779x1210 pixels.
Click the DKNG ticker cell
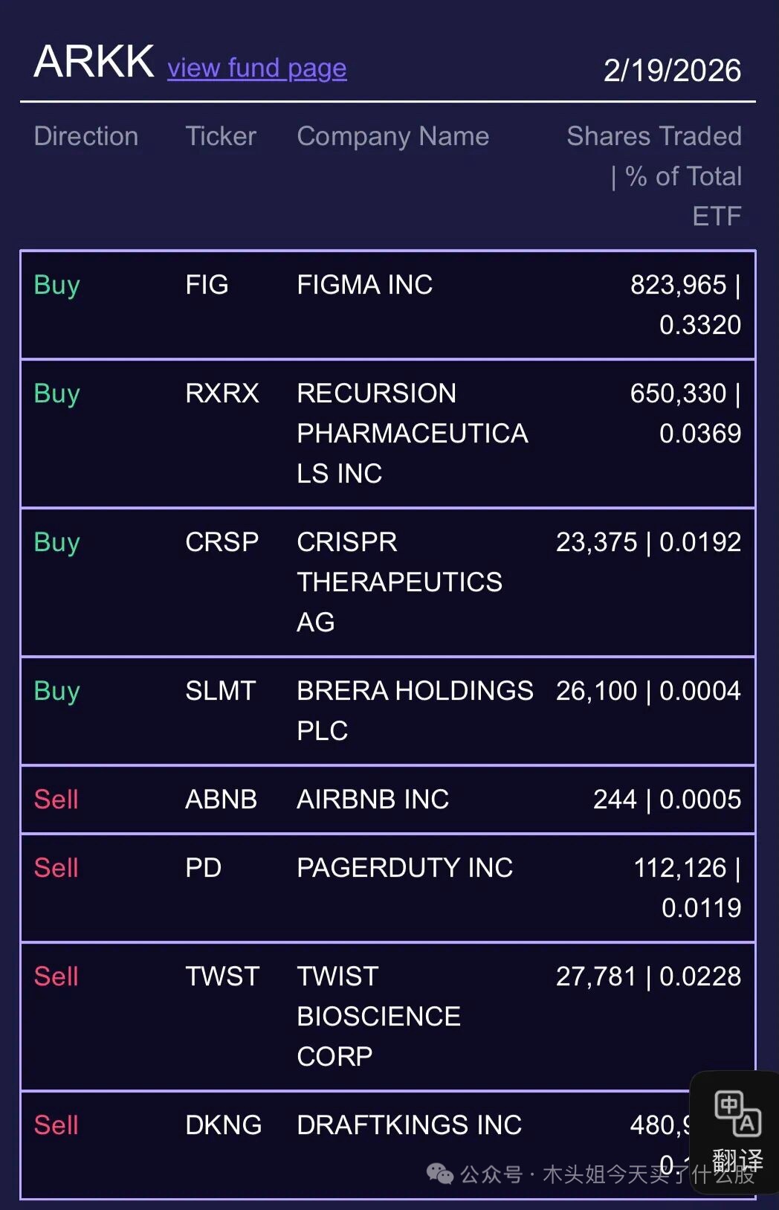224,1125
